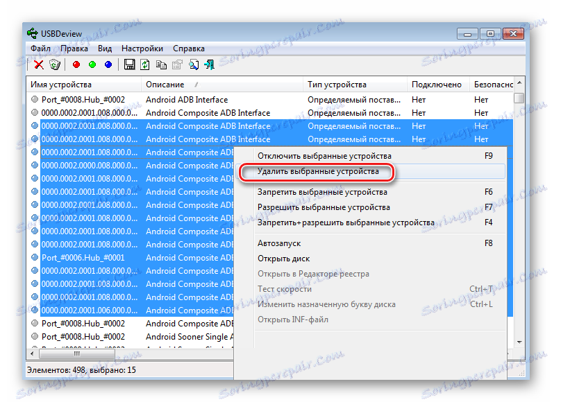Screen dimensions: 570x402
Task: Click the vertical scrollbar thumb
Action: 519,98
